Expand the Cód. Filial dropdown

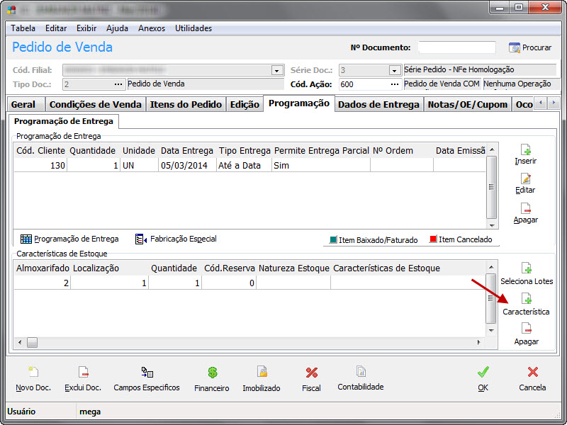tap(277, 70)
